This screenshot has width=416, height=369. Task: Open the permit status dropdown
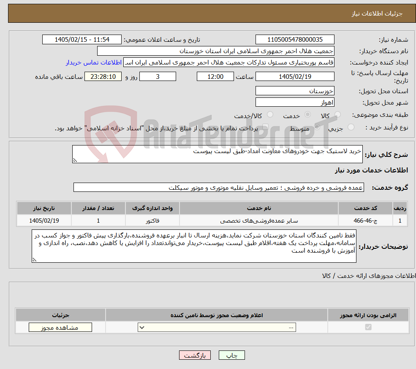pyautogui.click(x=217, y=327)
